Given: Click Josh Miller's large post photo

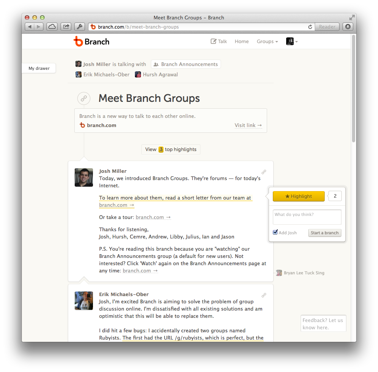Looking at the screenshot, I should pyautogui.click(x=84, y=177).
